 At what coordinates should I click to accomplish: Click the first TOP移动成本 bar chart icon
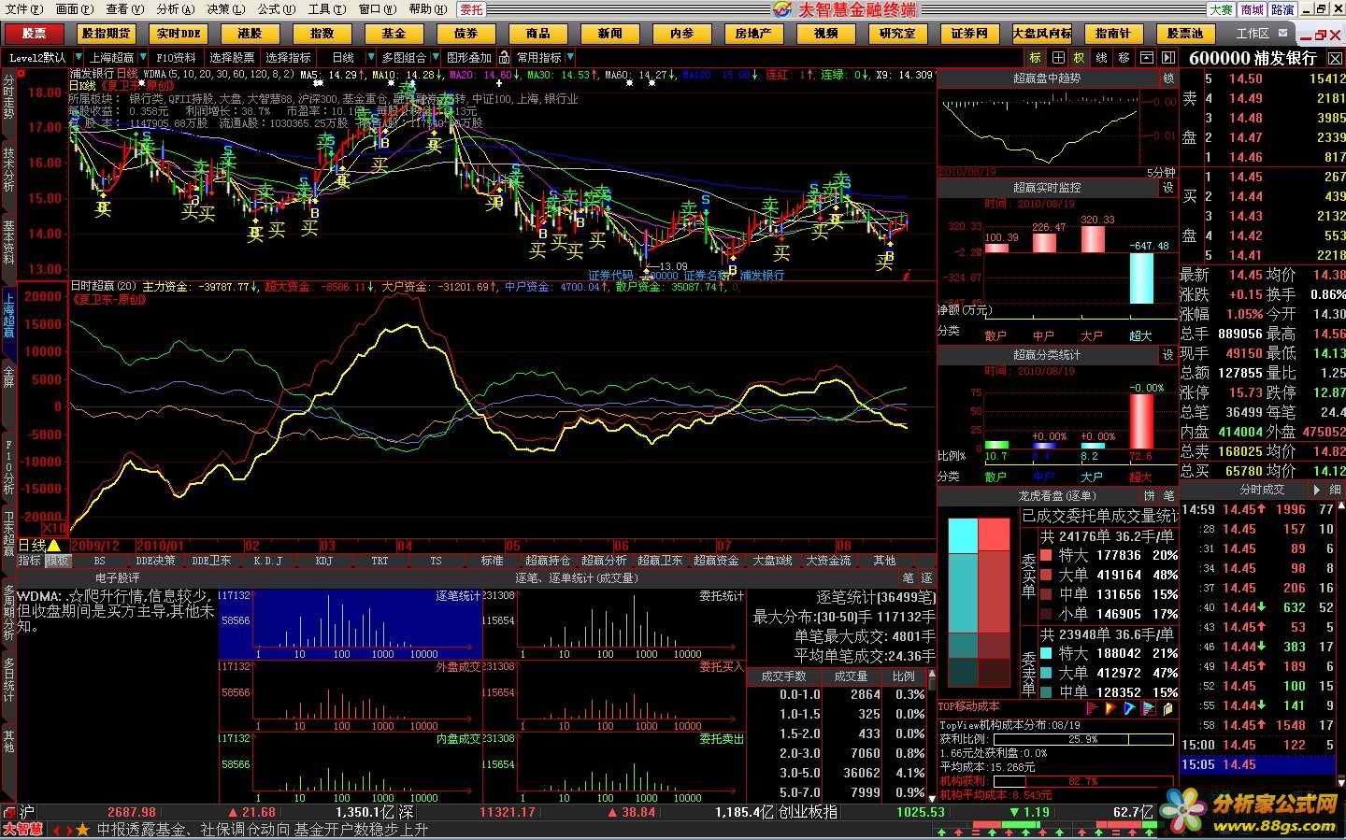tap(1091, 708)
